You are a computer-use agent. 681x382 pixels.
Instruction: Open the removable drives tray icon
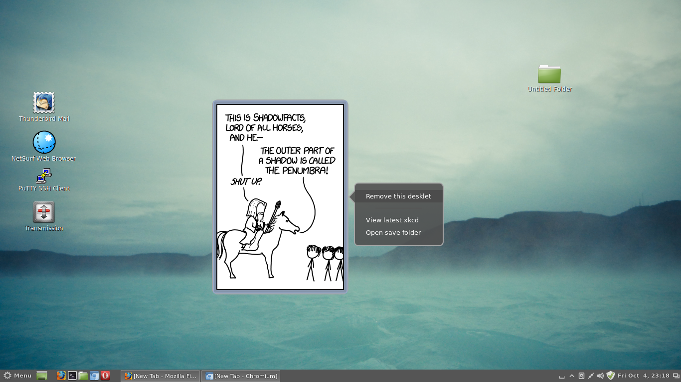(581, 376)
